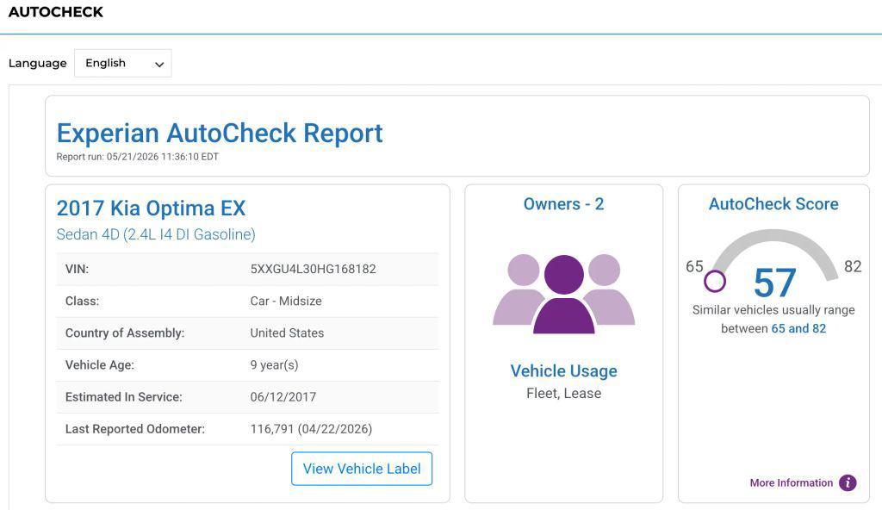882x510 pixels.
Task: Click the Car - Midsize class value
Action: click(x=286, y=302)
